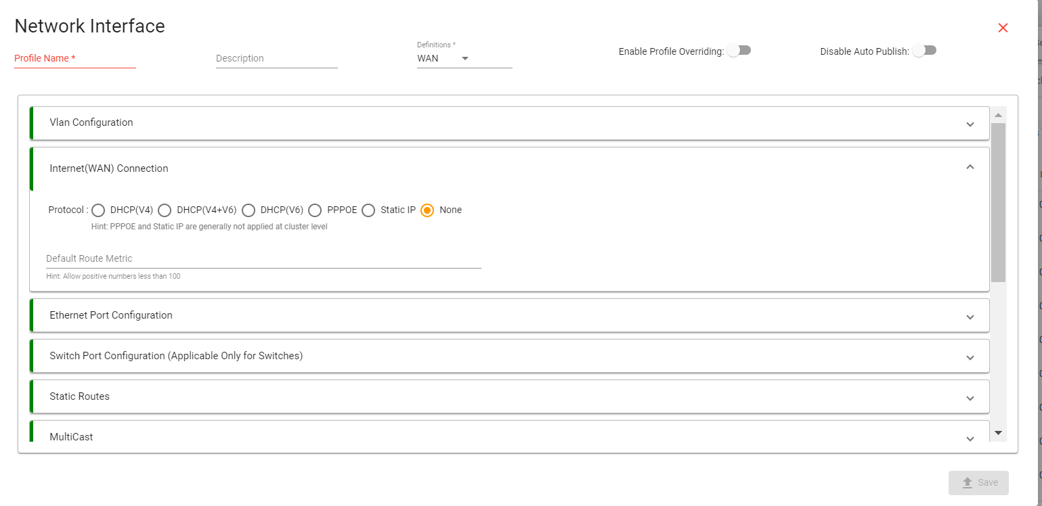The image size is (1042, 506).
Task: Select the DHCP(V4) protocol radio button
Action: pyautogui.click(x=98, y=210)
